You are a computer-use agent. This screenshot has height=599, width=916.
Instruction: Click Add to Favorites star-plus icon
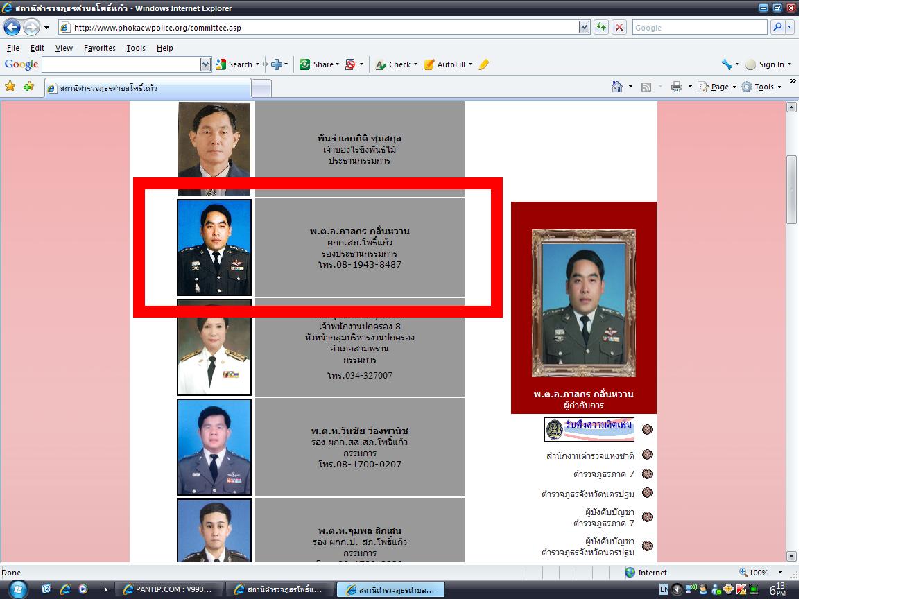point(28,87)
